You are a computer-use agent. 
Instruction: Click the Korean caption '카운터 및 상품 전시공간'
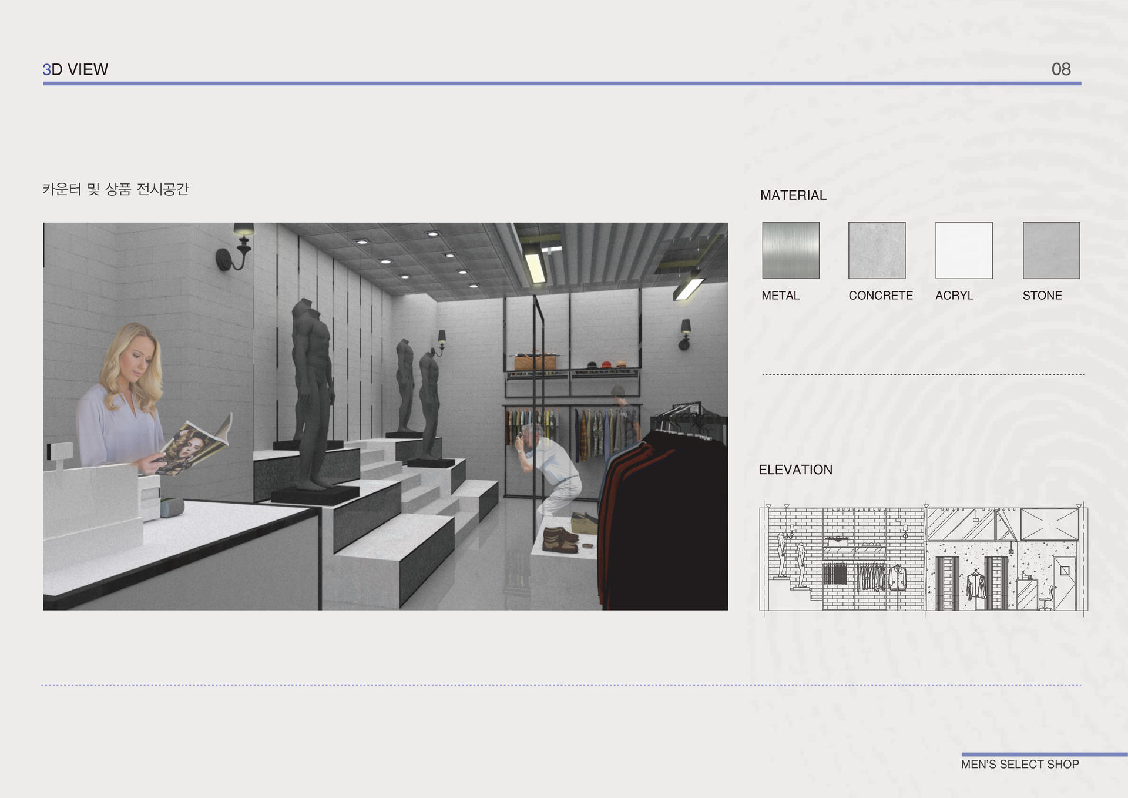116,189
